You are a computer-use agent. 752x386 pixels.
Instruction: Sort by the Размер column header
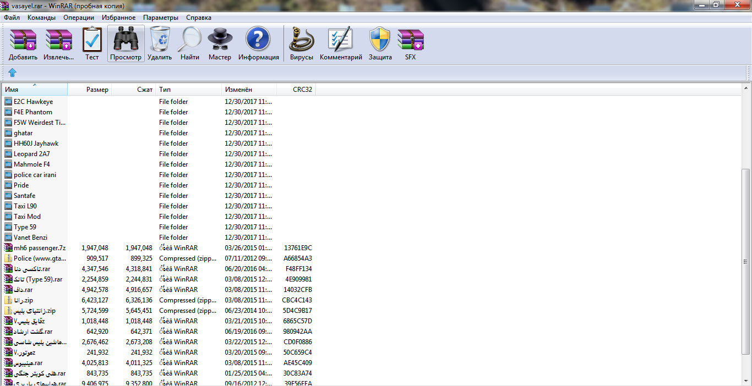pyautogui.click(x=89, y=90)
